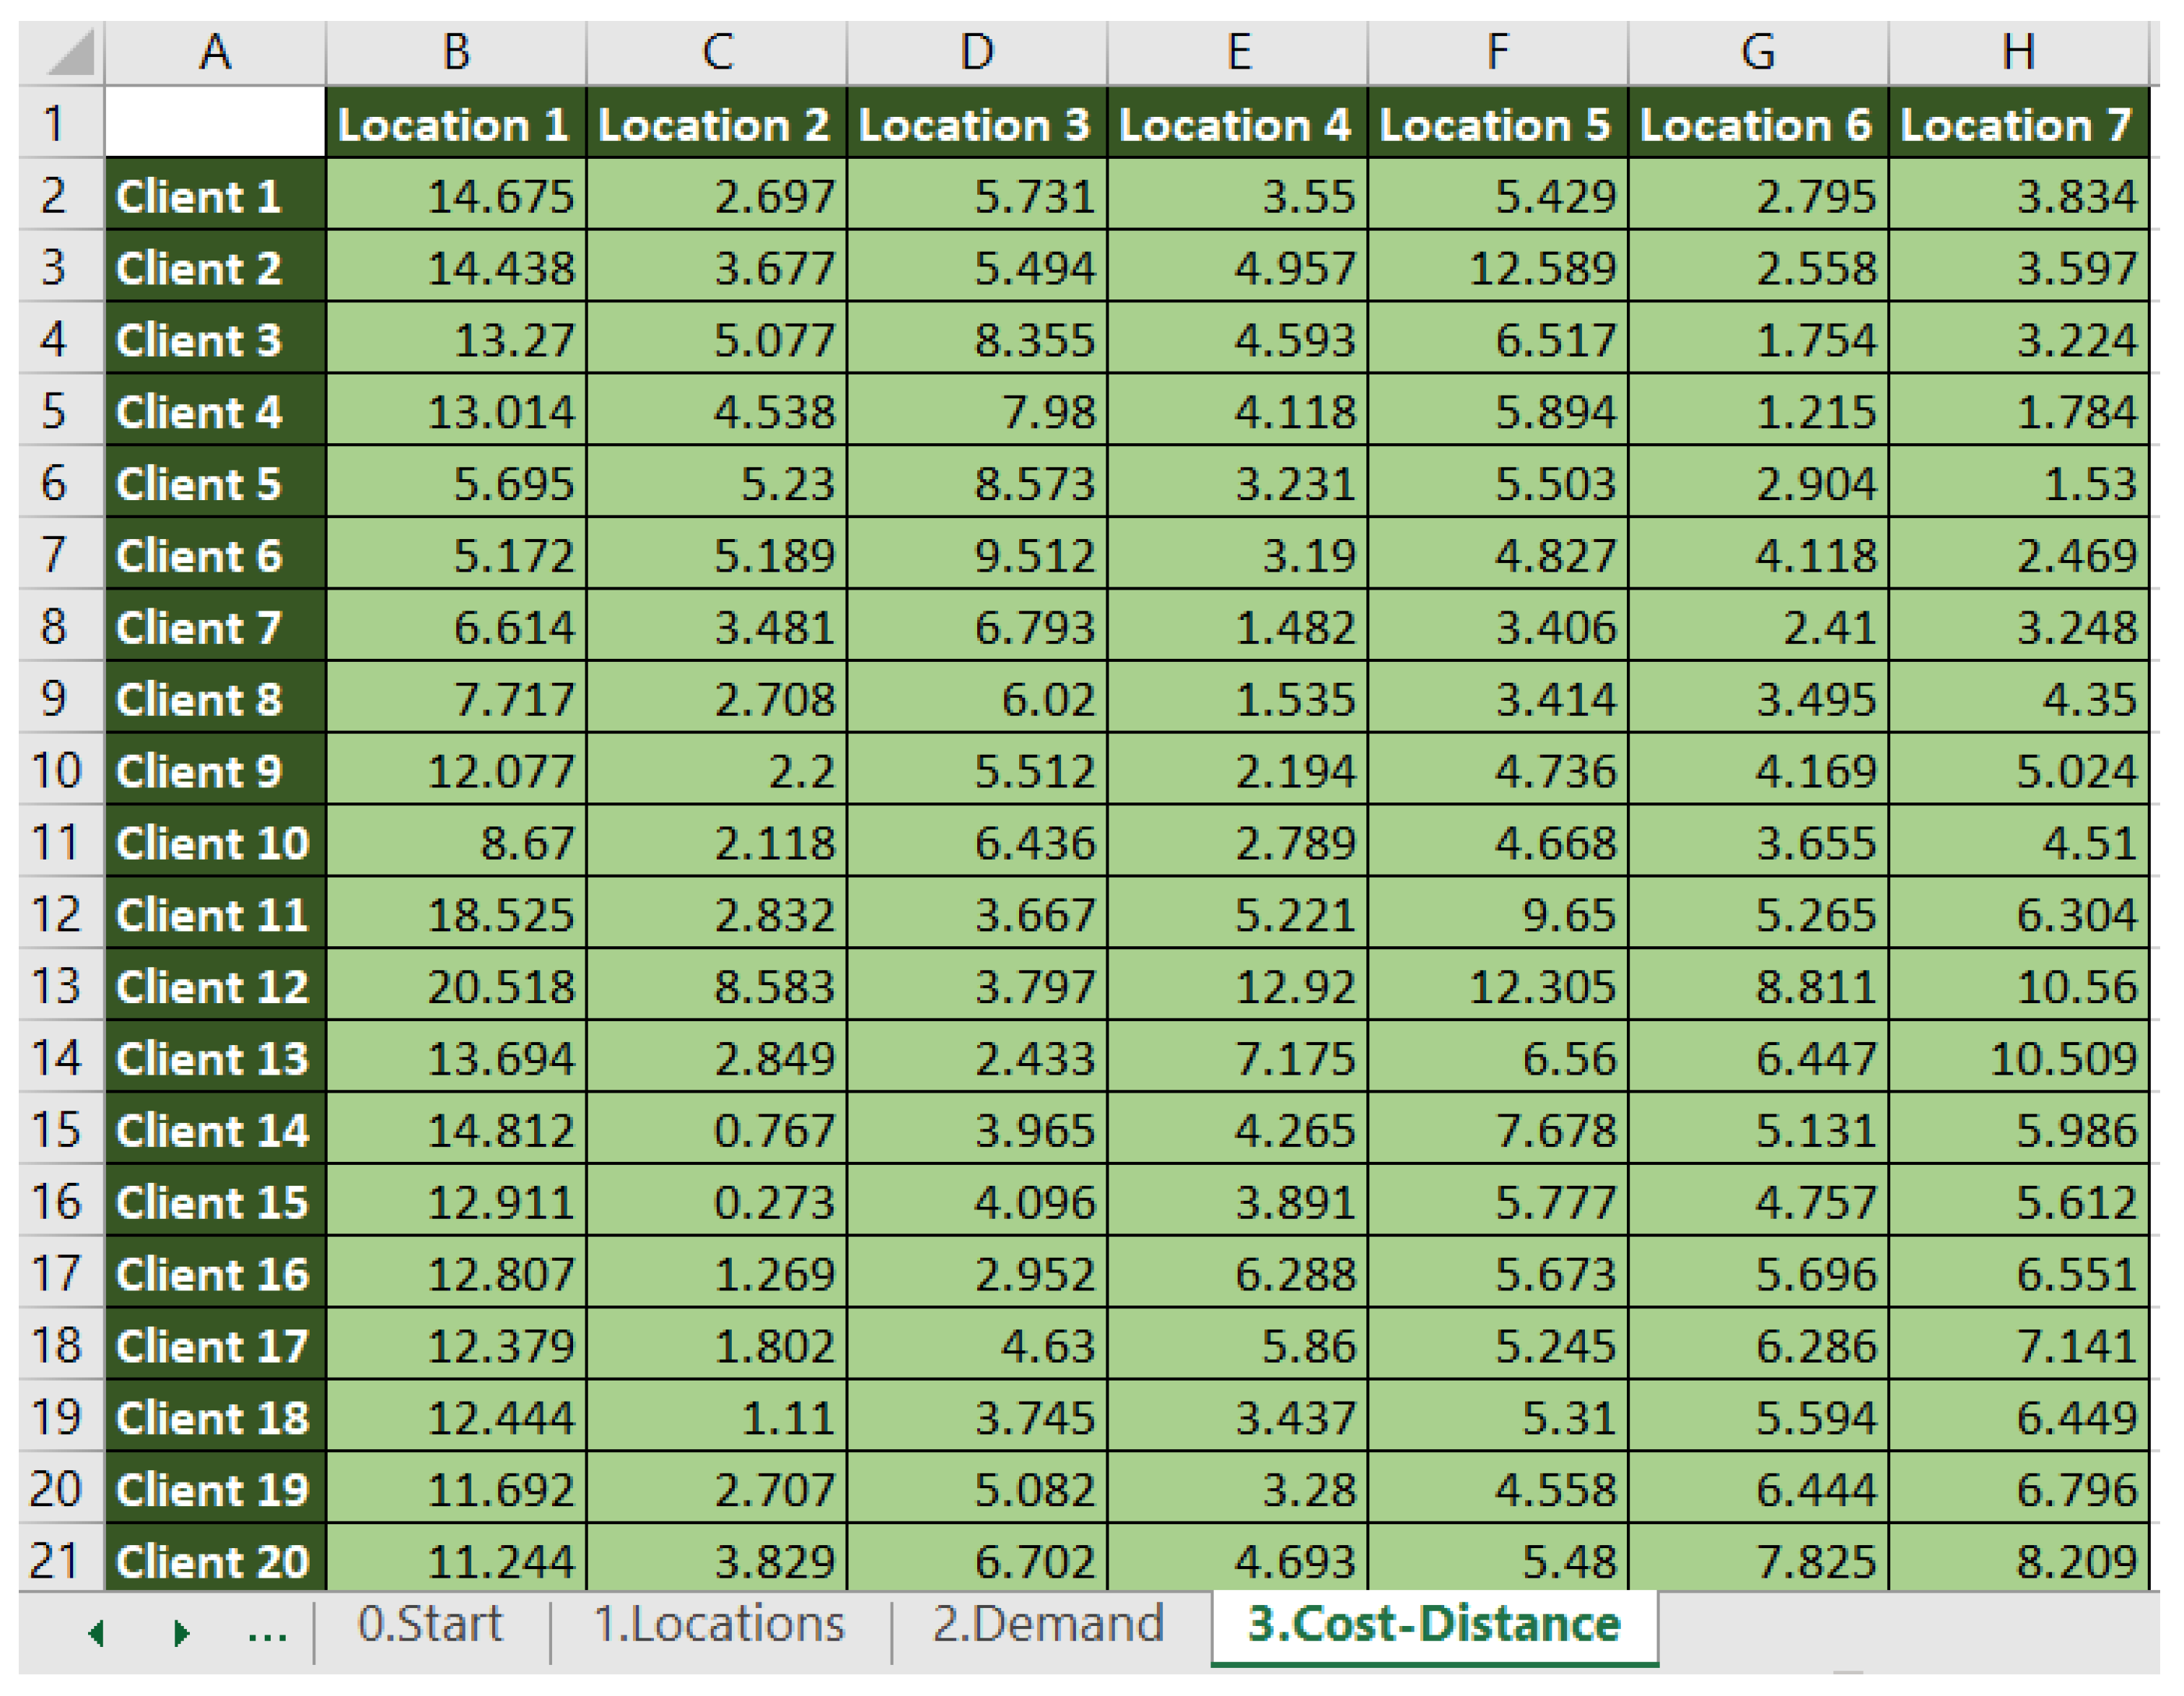Click the Location 7 header cell

[2018, 124]
